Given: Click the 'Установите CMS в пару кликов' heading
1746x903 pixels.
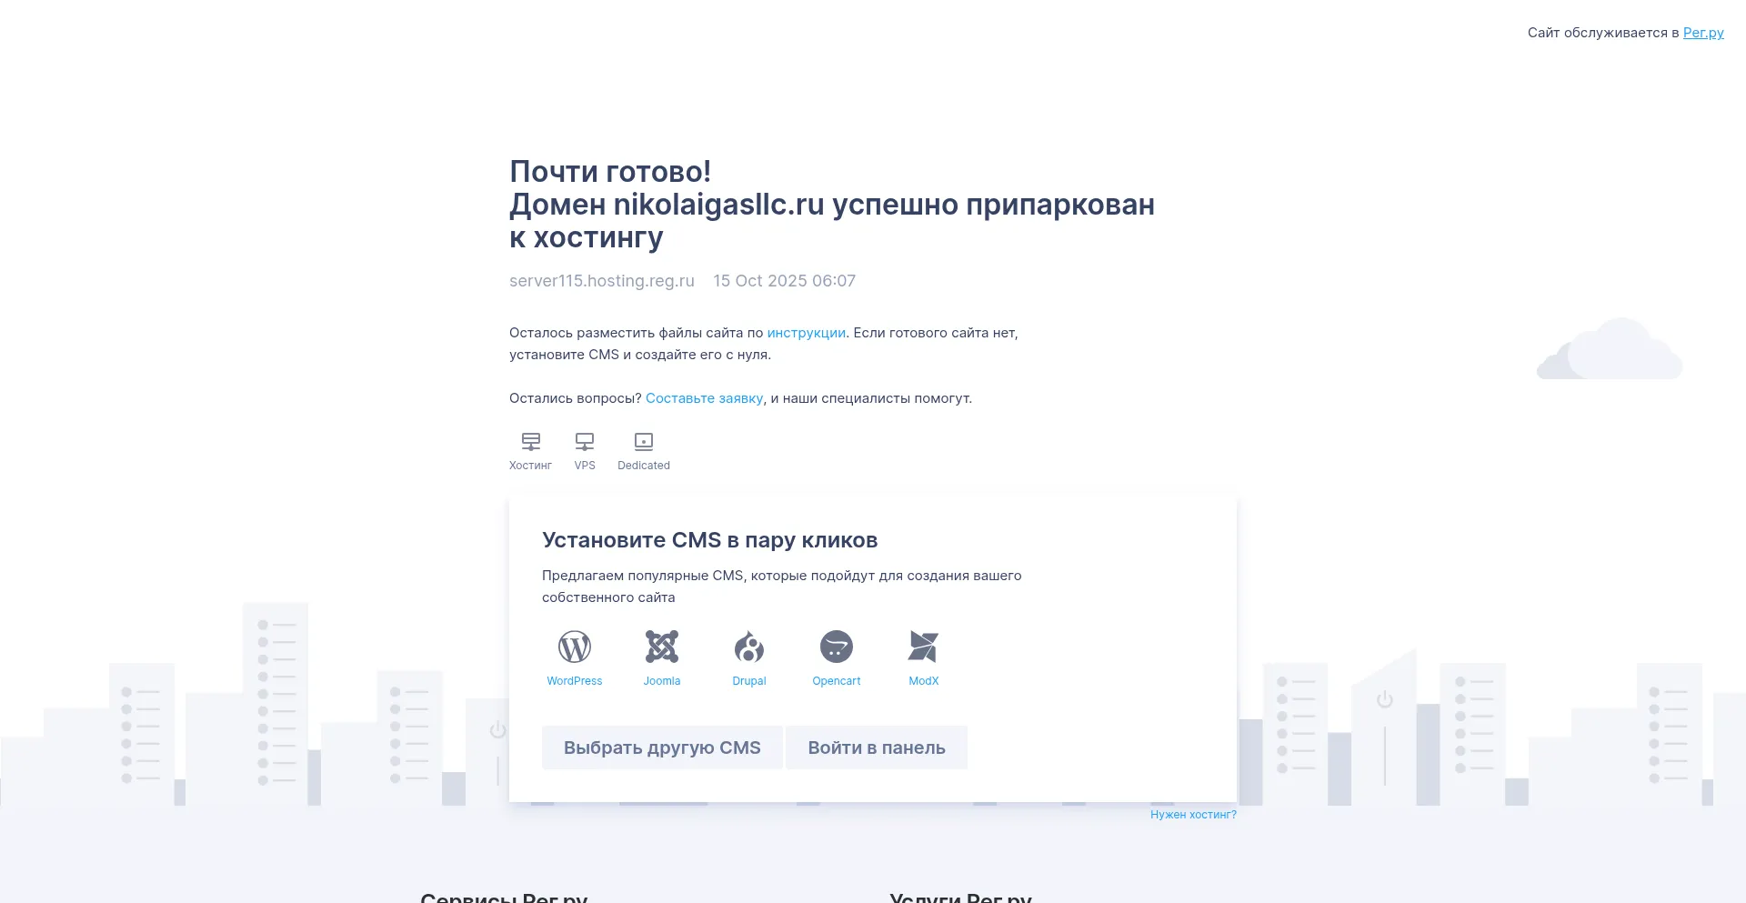Looking at the screenshot, I should coord(709,540).
